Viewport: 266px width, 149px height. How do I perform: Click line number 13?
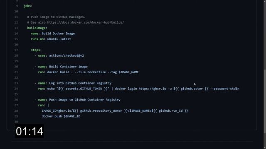(16, 28)
